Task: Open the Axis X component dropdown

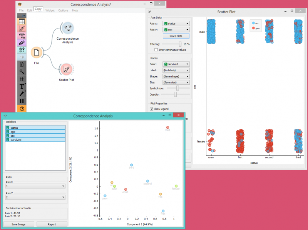Action: 35,186
